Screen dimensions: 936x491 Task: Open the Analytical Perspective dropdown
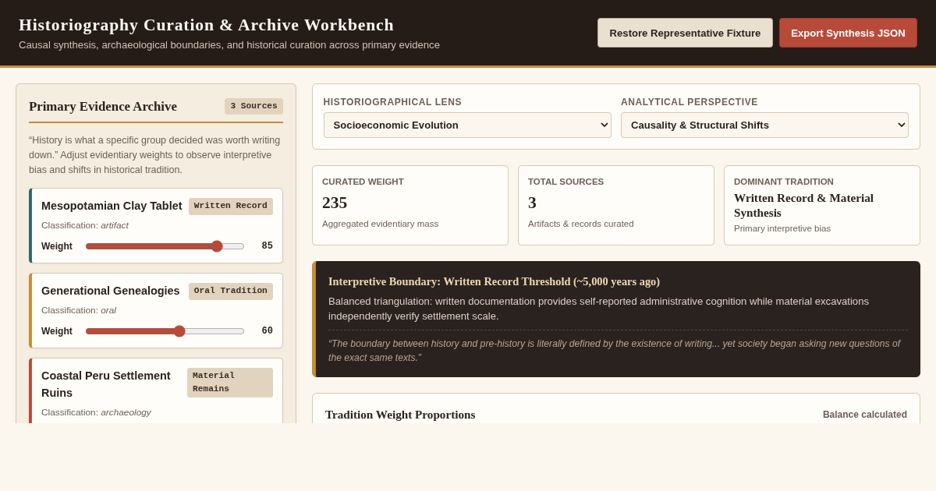click(764, 125)
